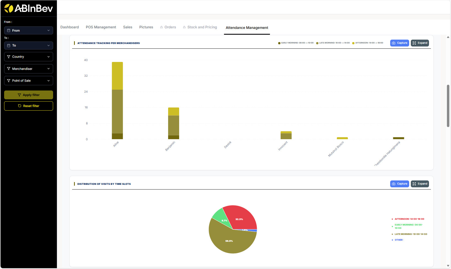Click the vertical page scrollbar thumb
Image resolution: width=451 pixels, height=269 pixels.
tap(448, 106)
